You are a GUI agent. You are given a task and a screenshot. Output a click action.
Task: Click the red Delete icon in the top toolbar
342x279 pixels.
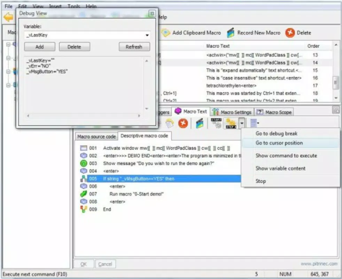[290, 33]
